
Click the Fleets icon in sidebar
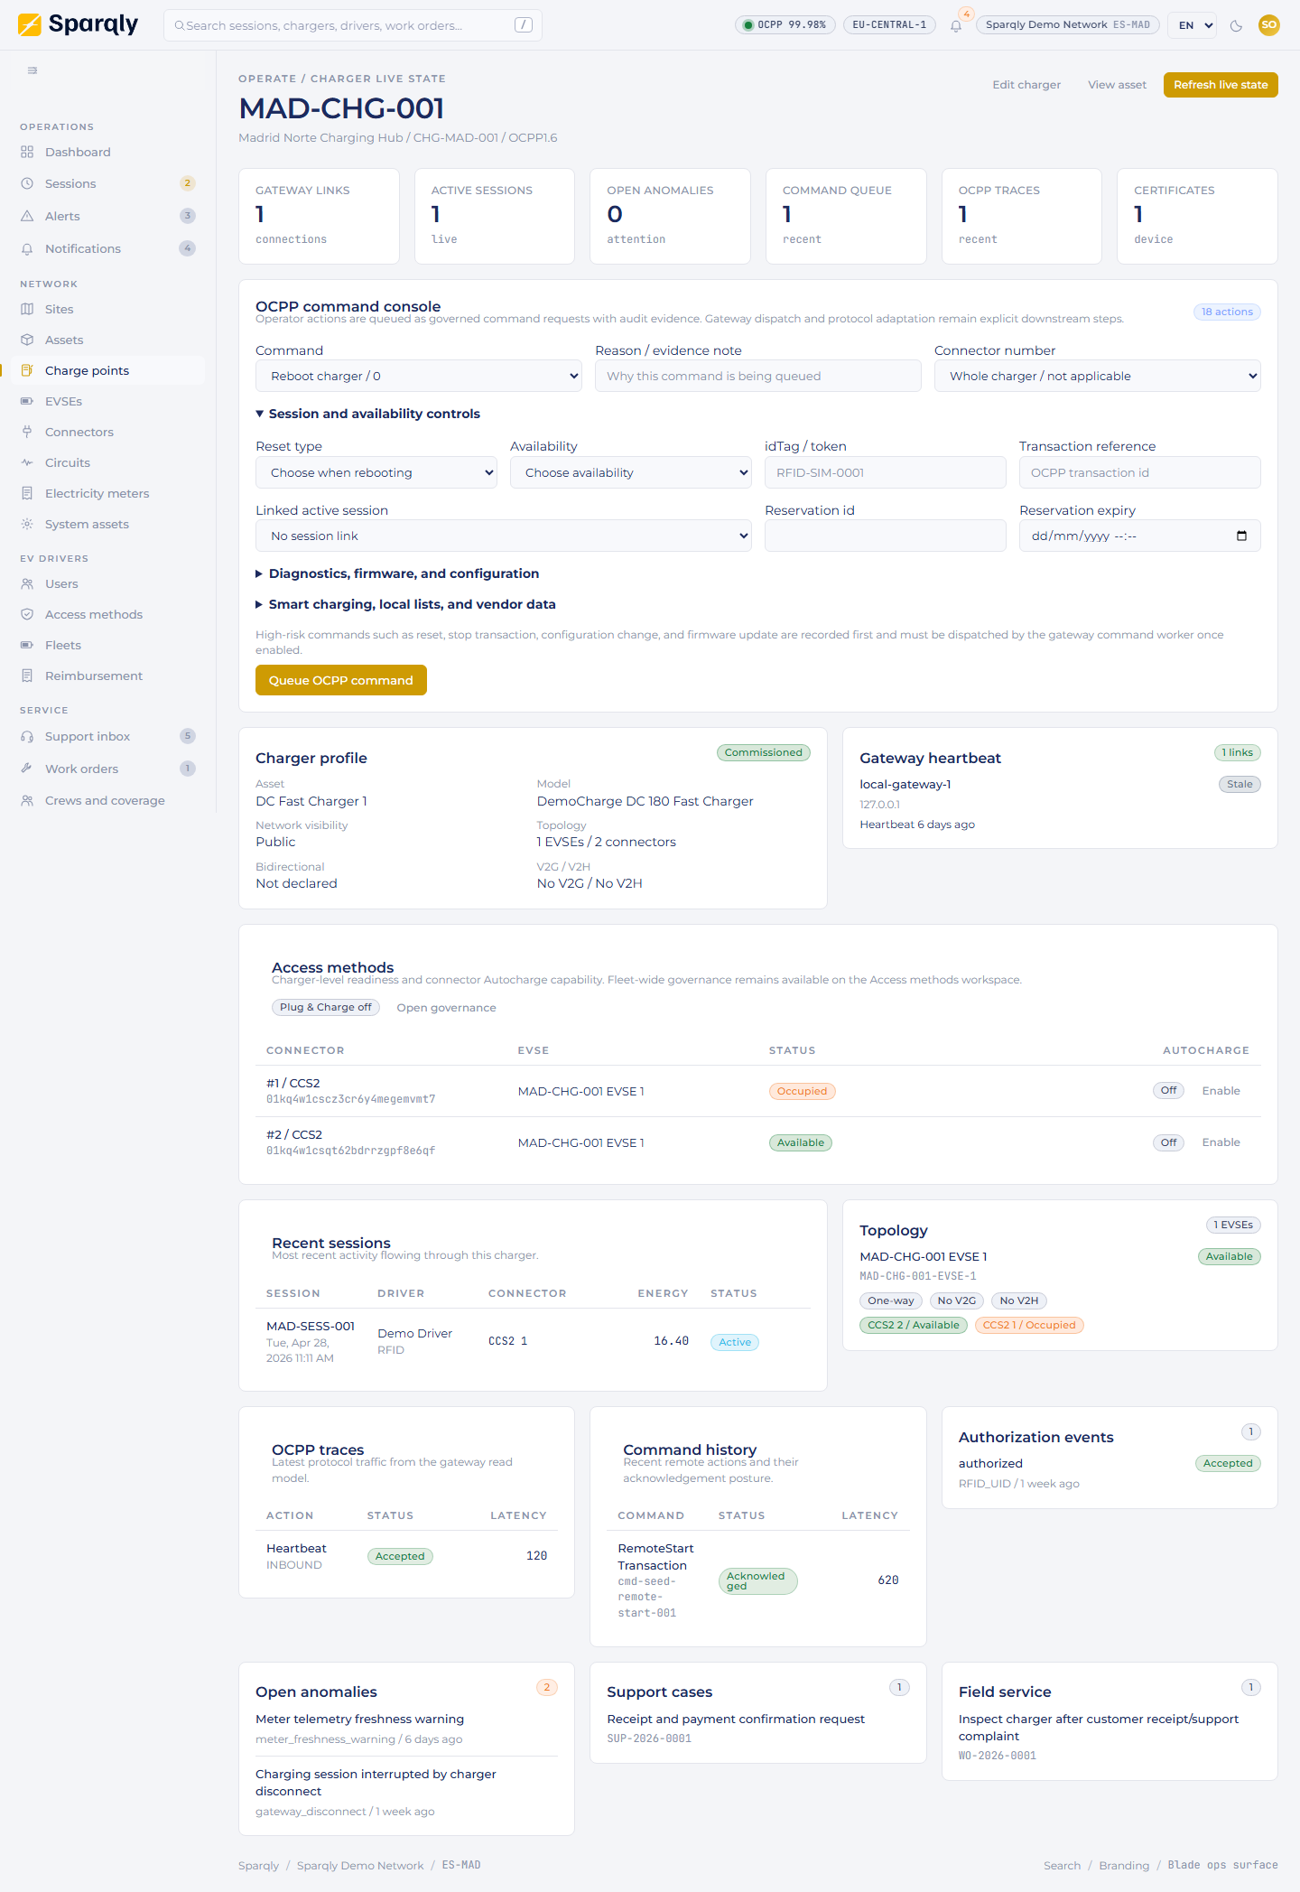[x=27, y=645]
